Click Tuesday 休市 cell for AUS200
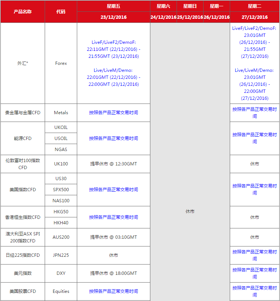 tap(255, 237)
